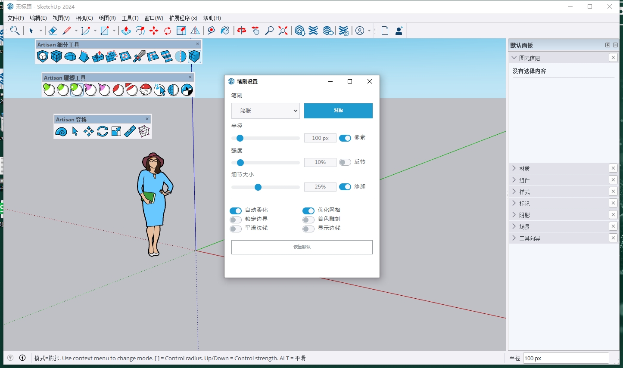Screen dimensions: 623x368
Task: Expand the 材质 panel section
Action: [524, 168]
